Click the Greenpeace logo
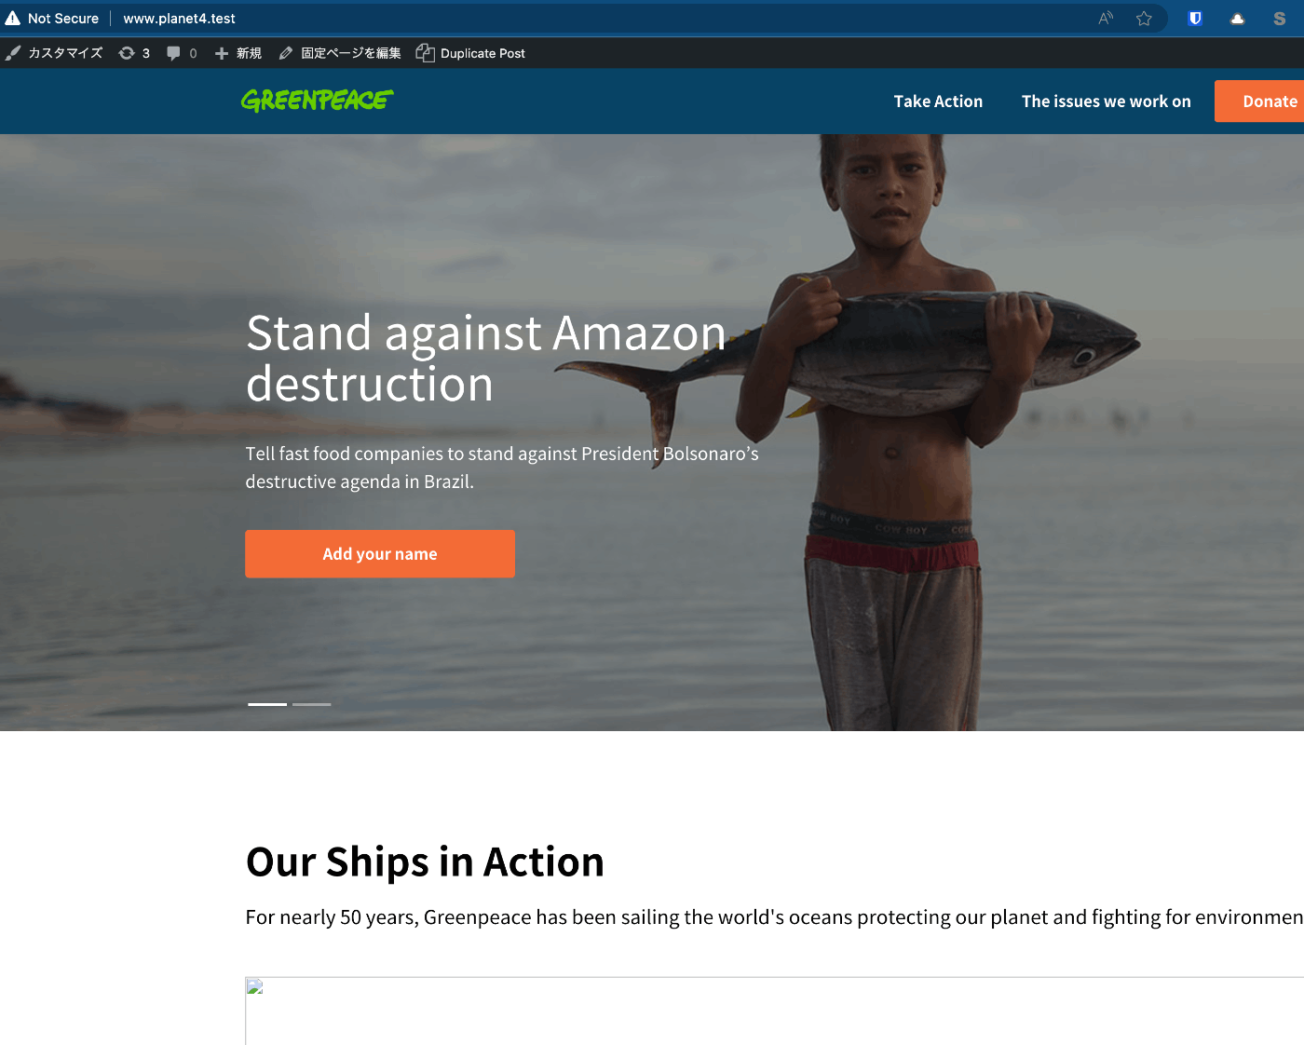The height and width of the screenshot is (1045, 1304). [x=317, y=100]
